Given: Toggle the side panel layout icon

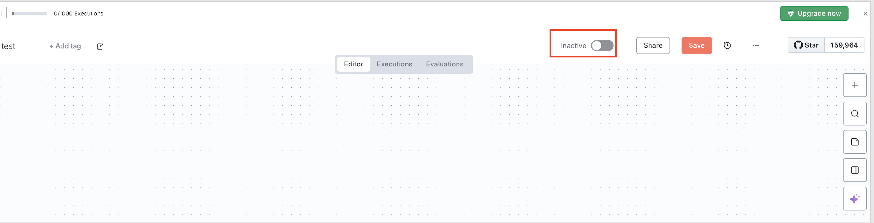Looking at the screenshot, I should (854, 170).
